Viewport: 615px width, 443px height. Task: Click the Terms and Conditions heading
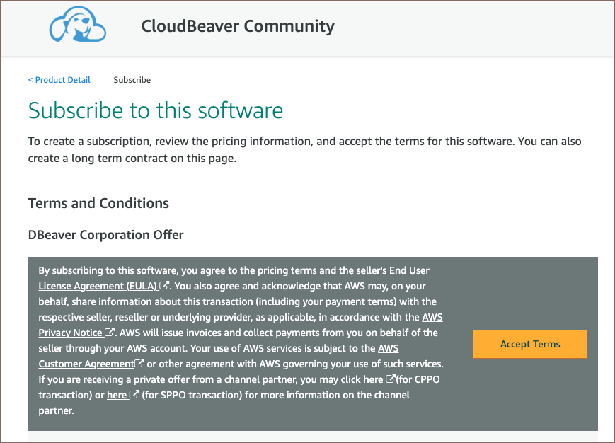coord(98,203)
